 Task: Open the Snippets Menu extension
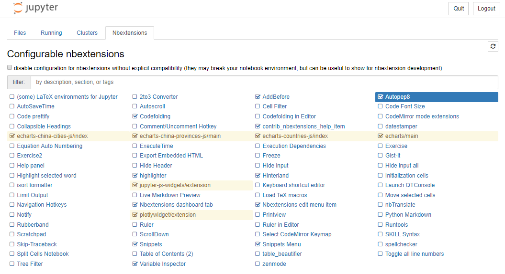click(x=281, y=244)
